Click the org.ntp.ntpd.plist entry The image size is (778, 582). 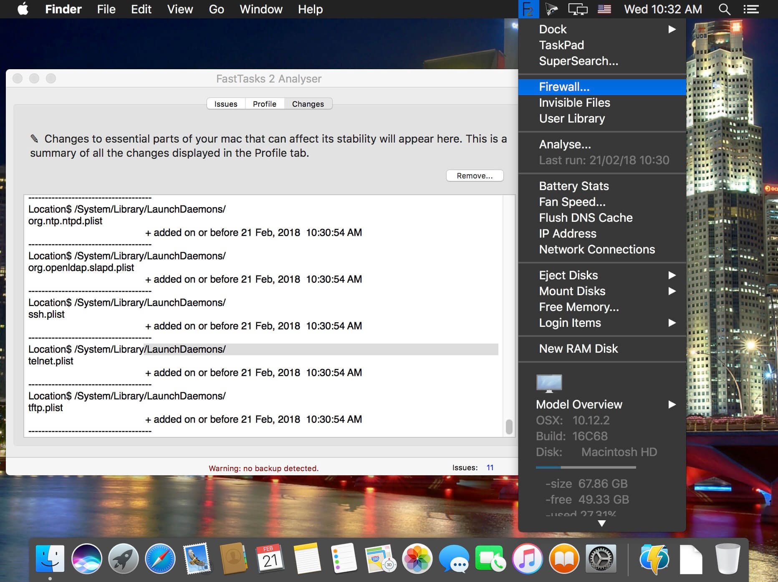click(65, 221)
